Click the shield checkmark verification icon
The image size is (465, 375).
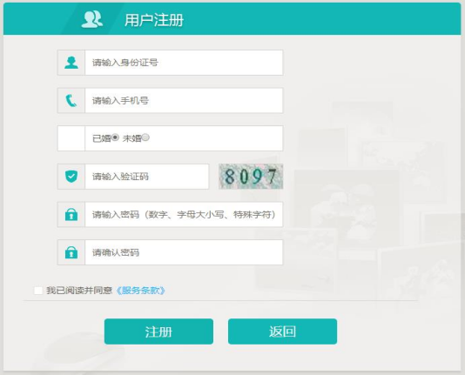pos(71,177)
